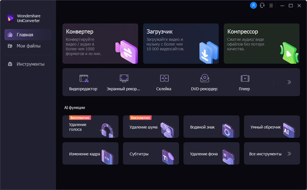307x190 pixels.
Task: Open the Конвертер card
Action: [100, 44]
